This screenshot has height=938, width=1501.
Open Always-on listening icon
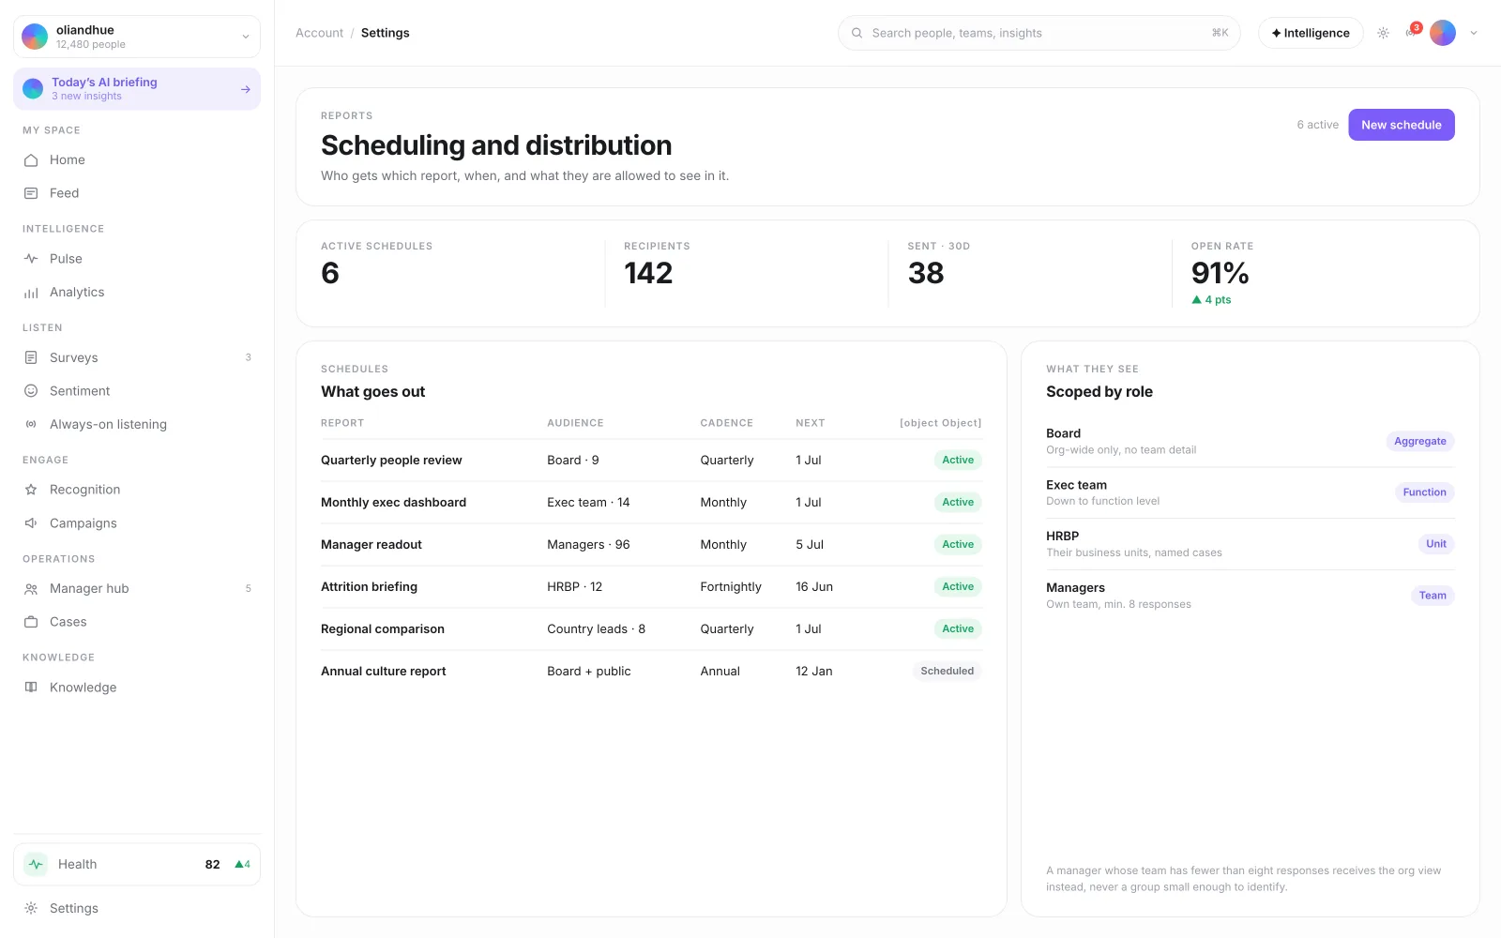tap(31, 424)
